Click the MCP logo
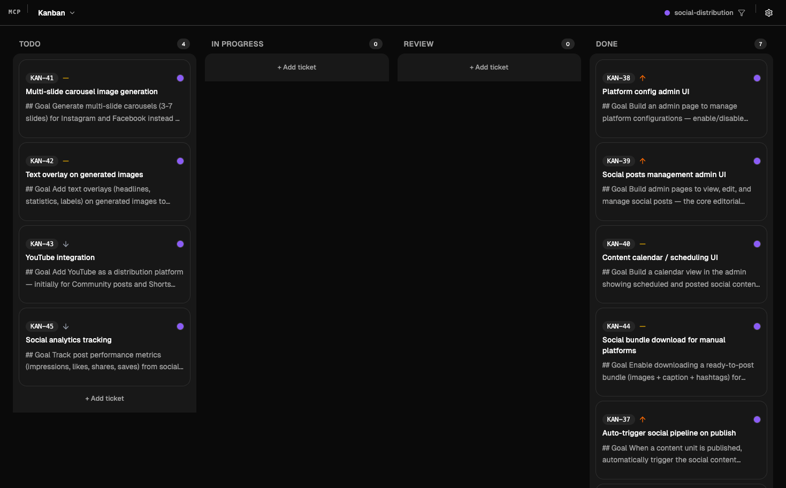 [x=14, y=12]
